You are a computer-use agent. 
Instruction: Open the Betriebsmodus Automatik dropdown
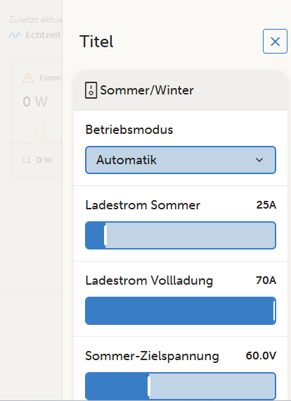click(x=181, y=160)
